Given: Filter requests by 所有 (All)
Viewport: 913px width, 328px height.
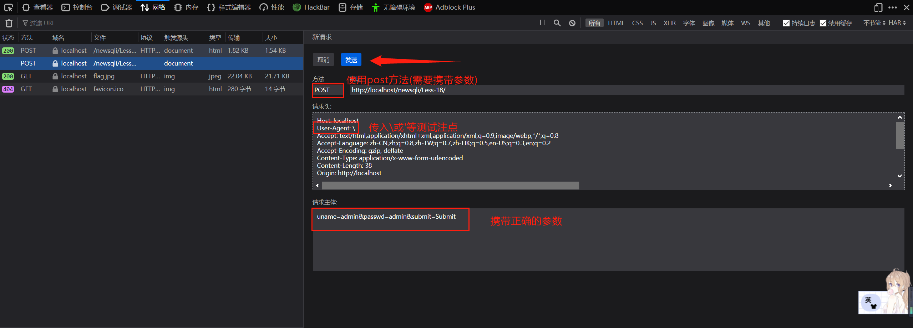Looking at the screenshot, I should 594,23.
